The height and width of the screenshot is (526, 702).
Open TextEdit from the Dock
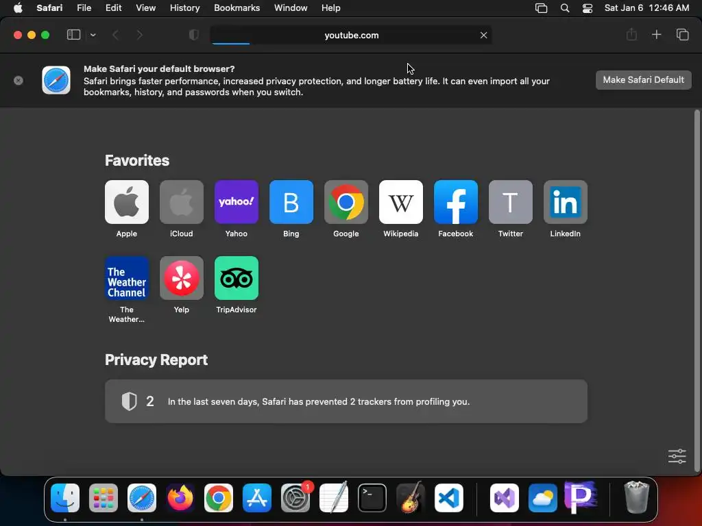point(334,498)
